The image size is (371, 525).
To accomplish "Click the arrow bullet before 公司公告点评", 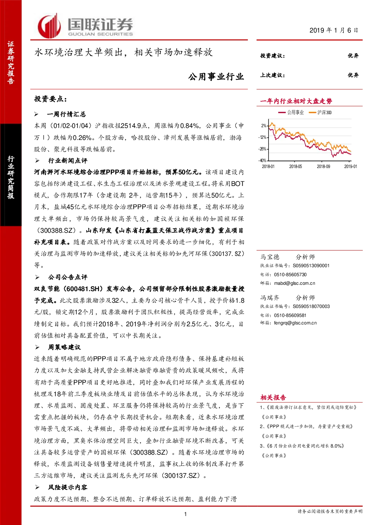I will pos(37,277).
